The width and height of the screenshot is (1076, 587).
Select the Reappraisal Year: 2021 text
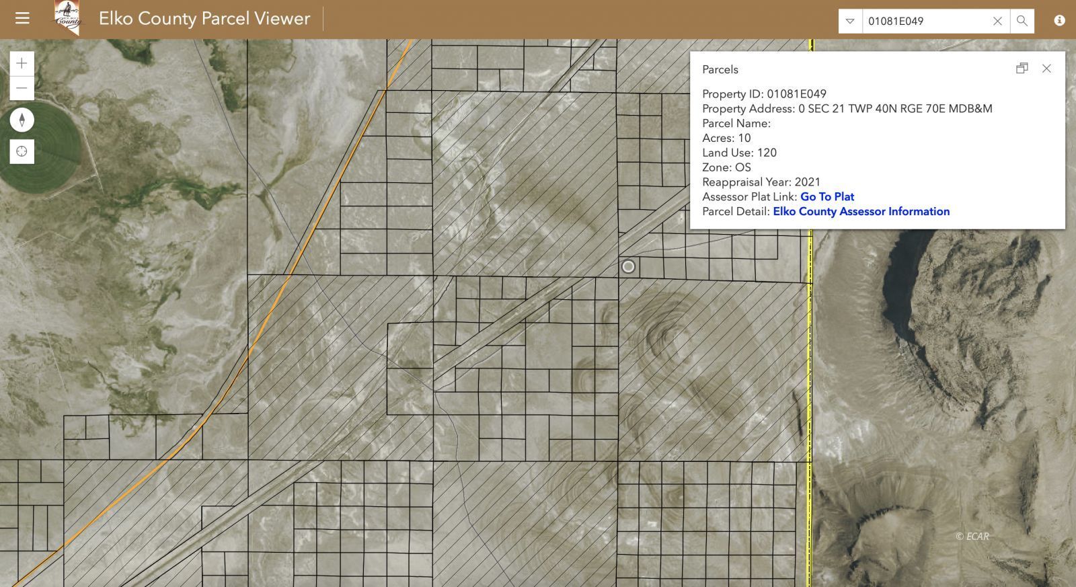[x=761, y=182]
